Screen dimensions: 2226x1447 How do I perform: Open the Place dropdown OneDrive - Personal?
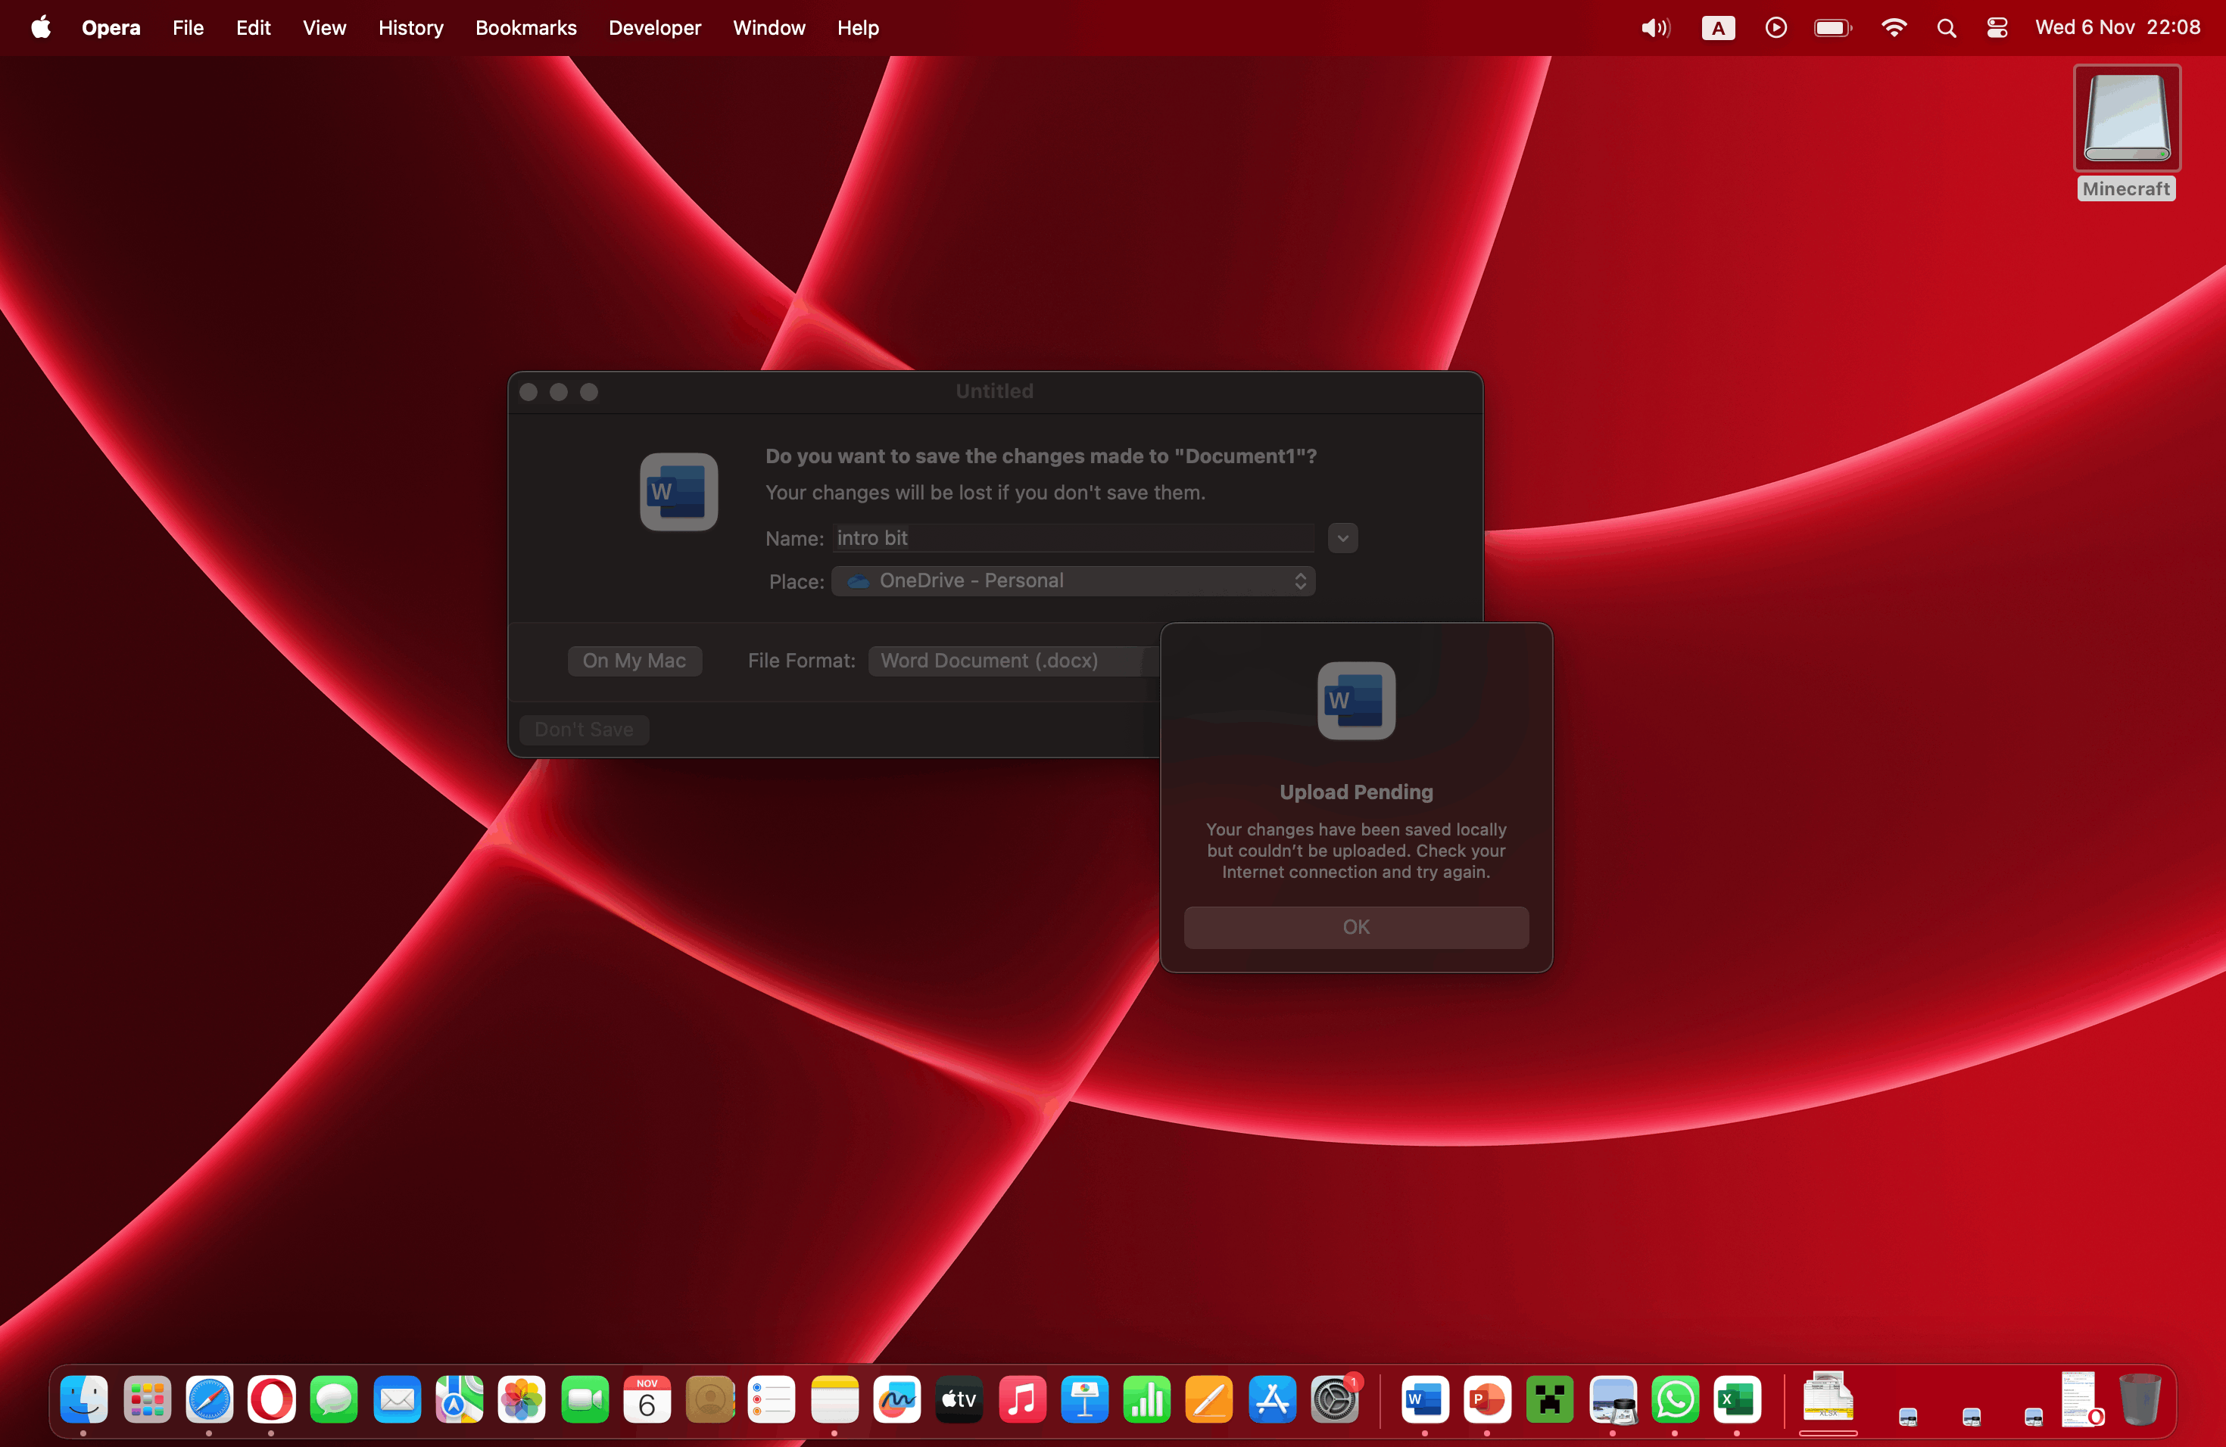coord(1073,580)
